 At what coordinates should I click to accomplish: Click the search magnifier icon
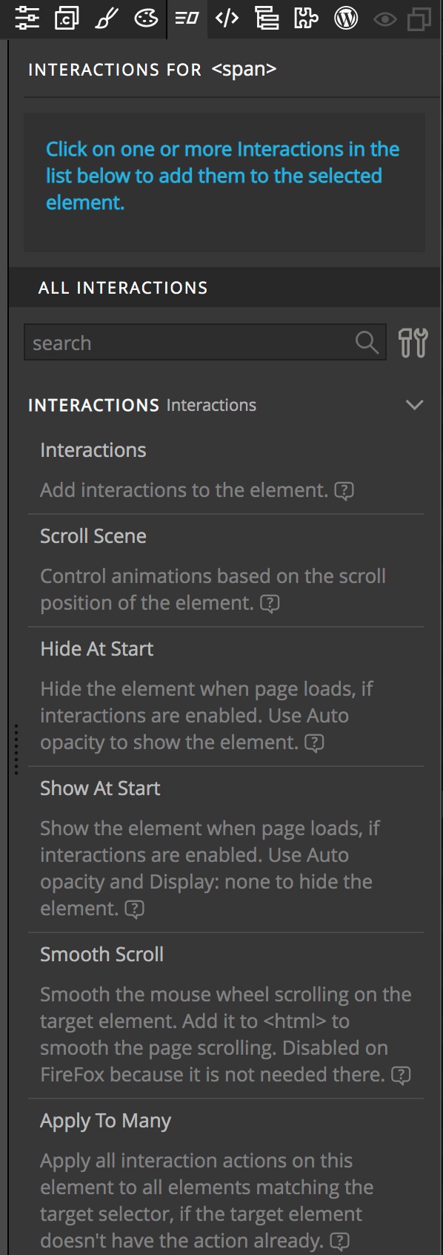367,343
